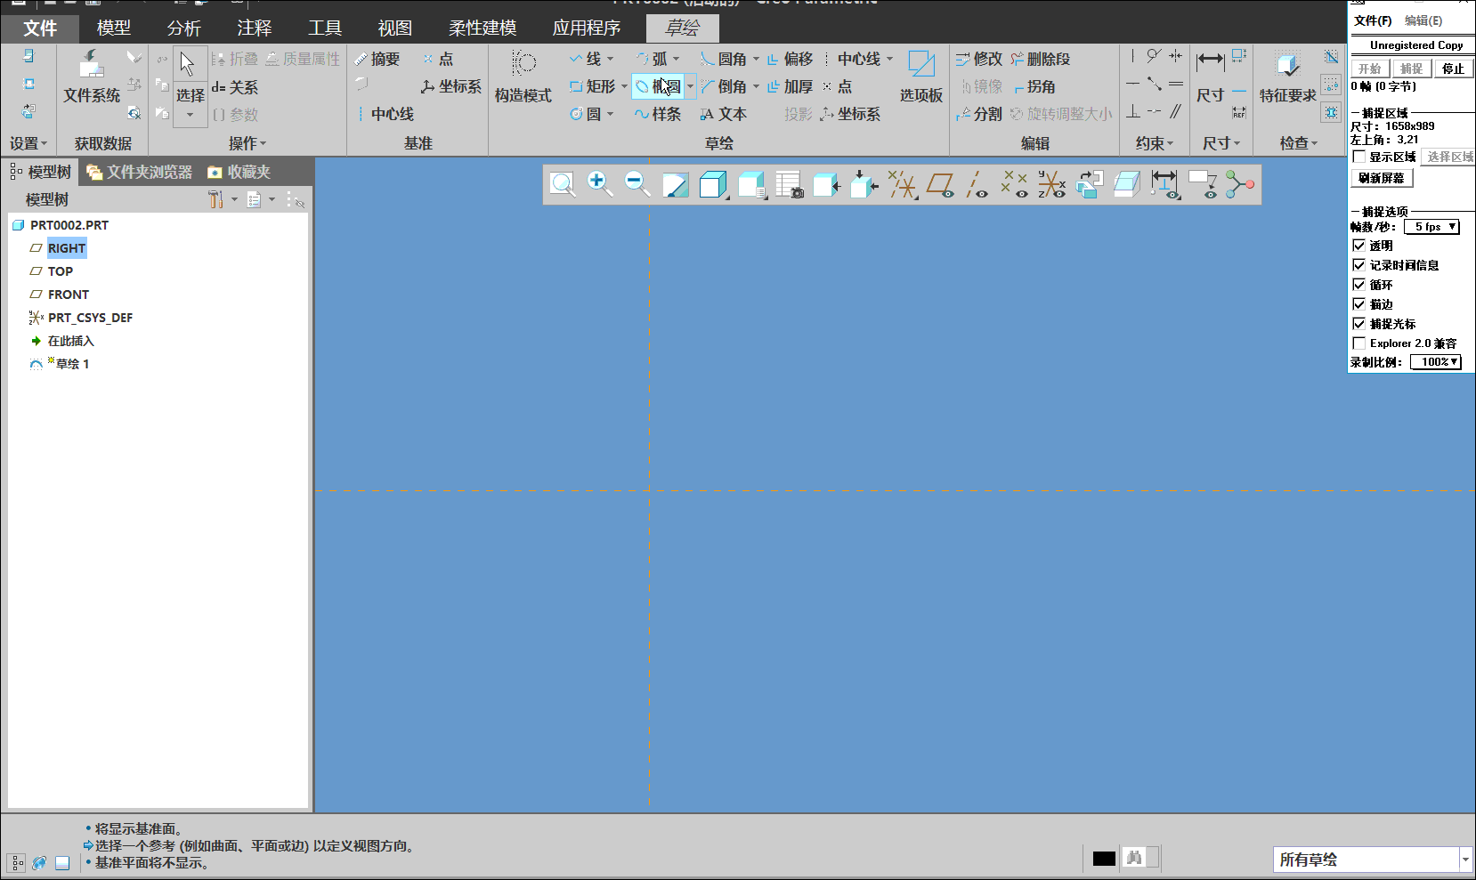Click the Construction Mode icon

click(x=523, y=63)
